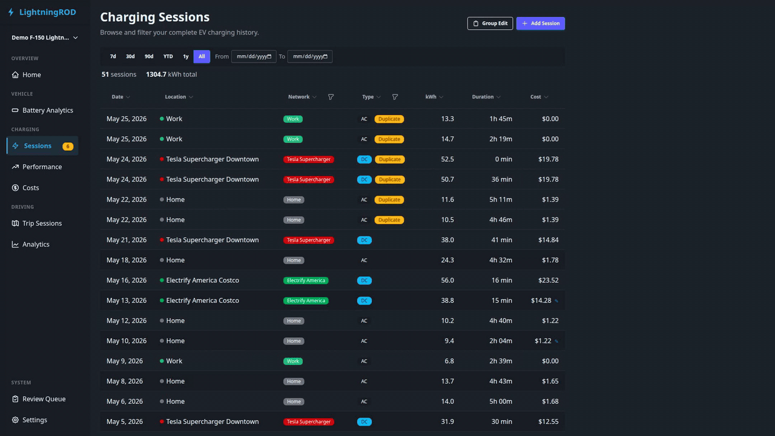Viewport: 775px width, 436px height.
Task: Click the Add Session button
Action: click(541, 24)
